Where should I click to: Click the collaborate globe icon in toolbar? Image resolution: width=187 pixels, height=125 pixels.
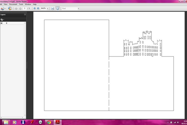pos(10,9)
